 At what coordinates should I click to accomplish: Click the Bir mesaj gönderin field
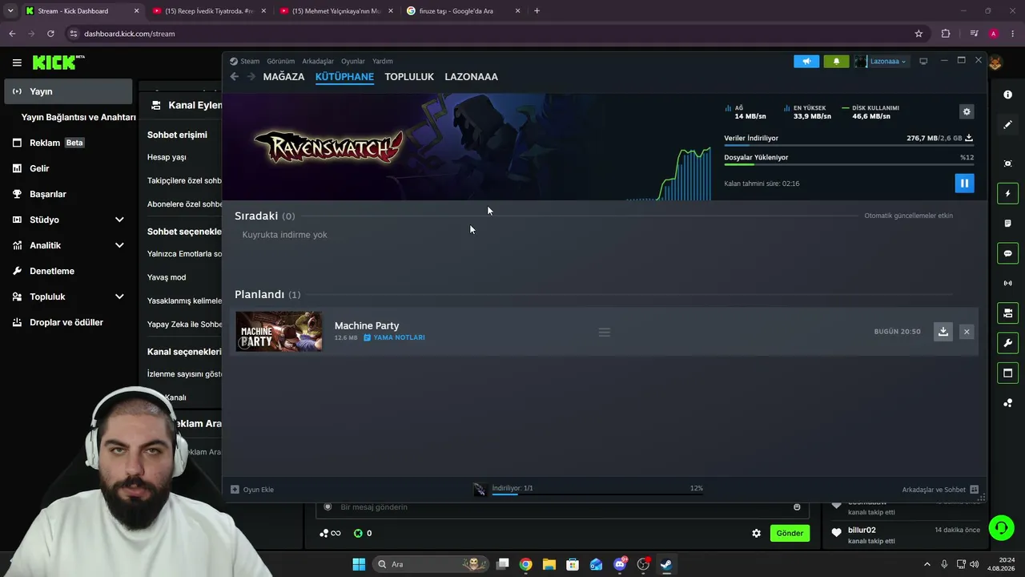[562, 507]
